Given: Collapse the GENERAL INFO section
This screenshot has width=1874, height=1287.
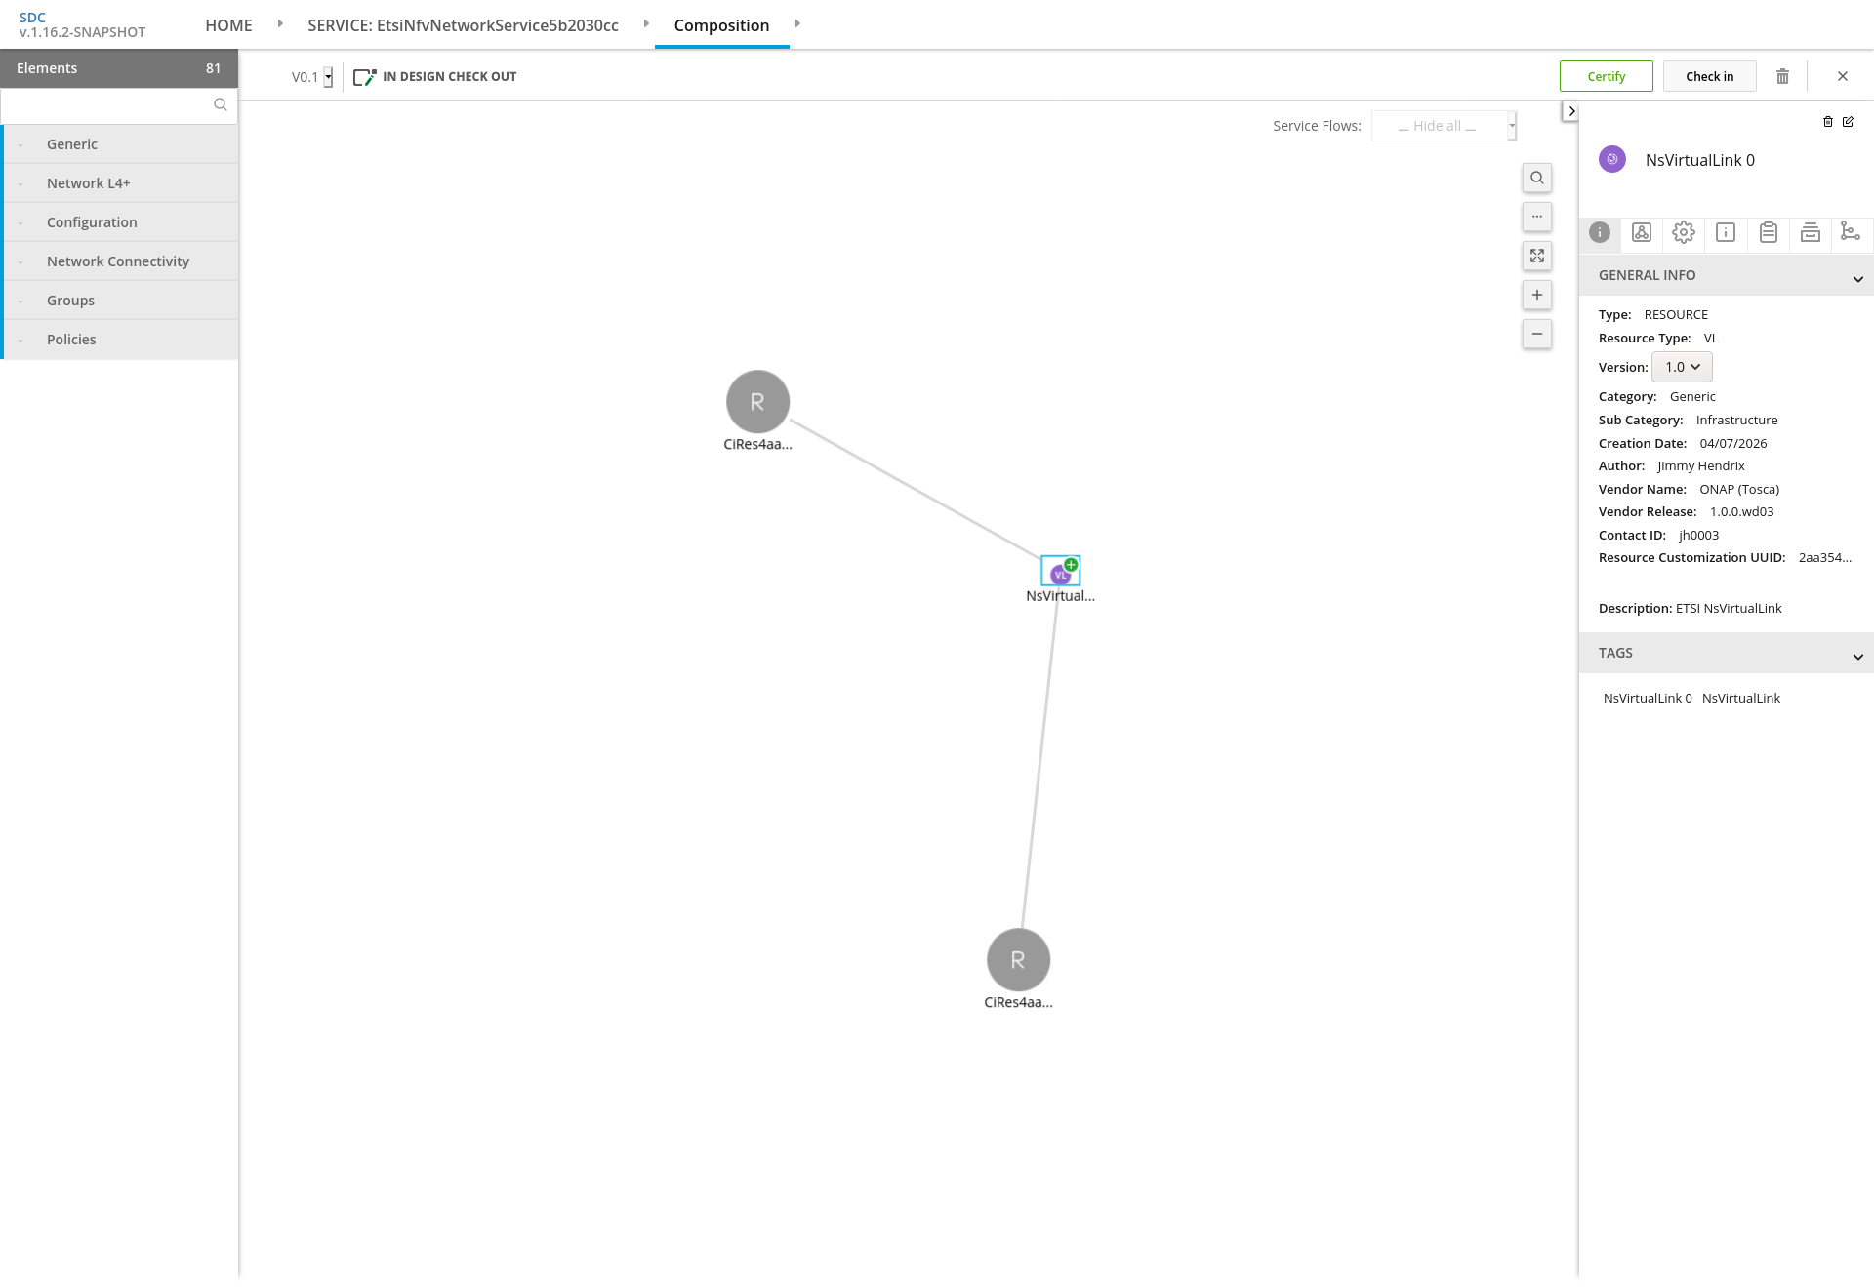Looking at the screenshot, I should coord(1857,279).
